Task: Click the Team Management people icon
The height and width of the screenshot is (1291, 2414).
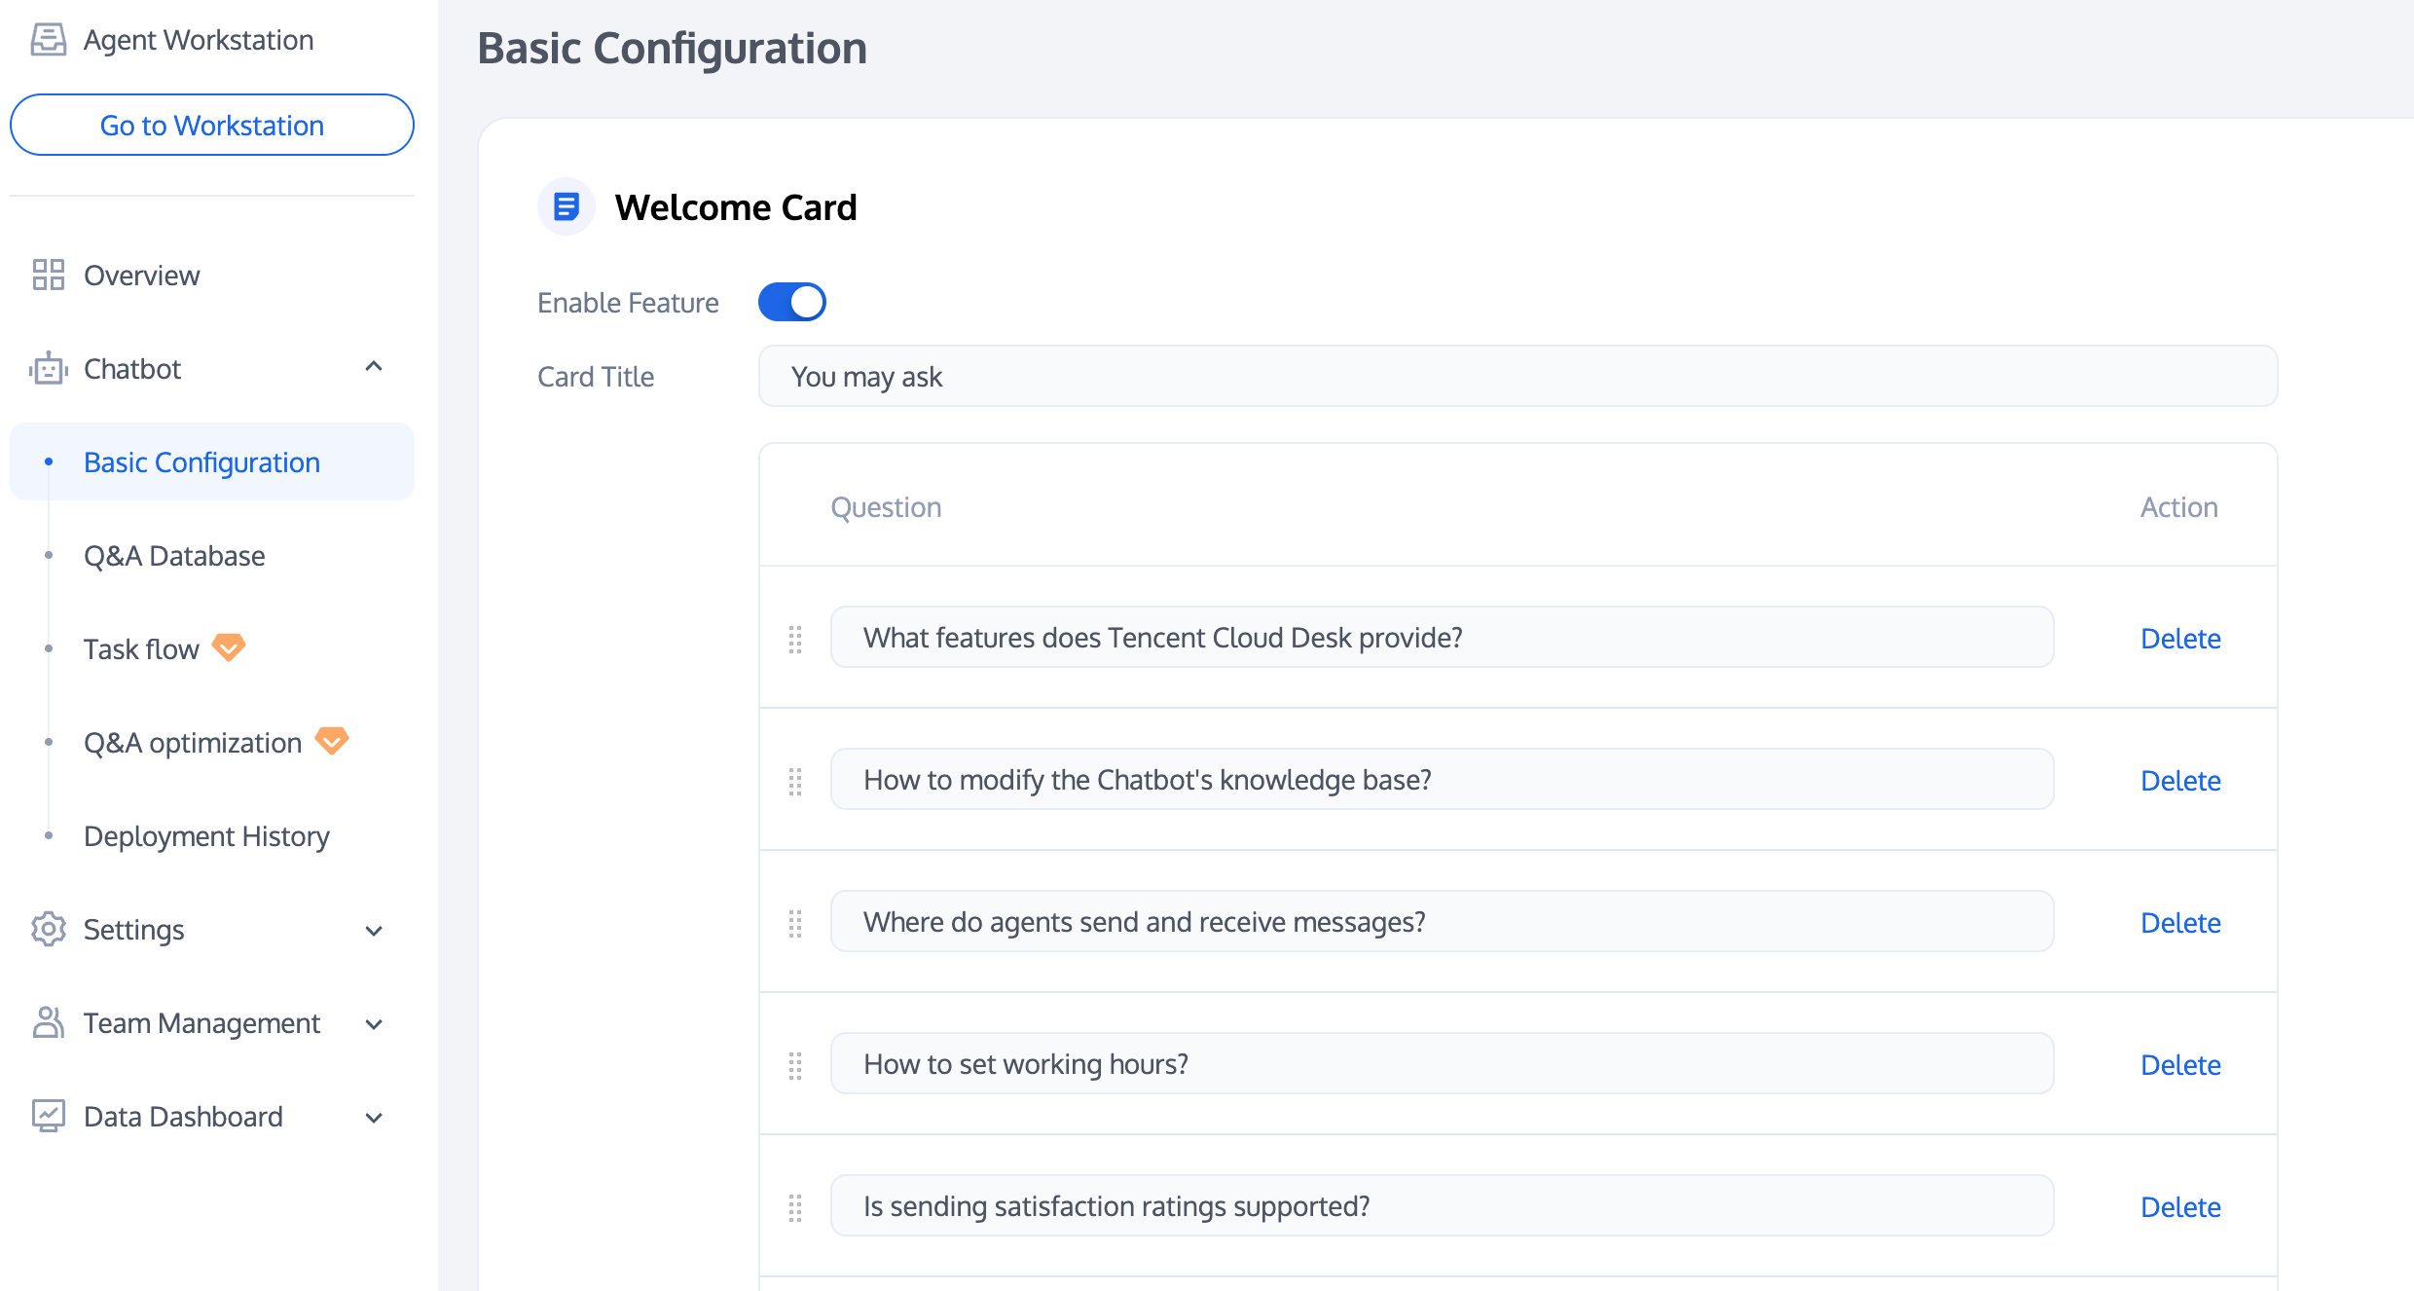Action: (x=48, y=1022)
